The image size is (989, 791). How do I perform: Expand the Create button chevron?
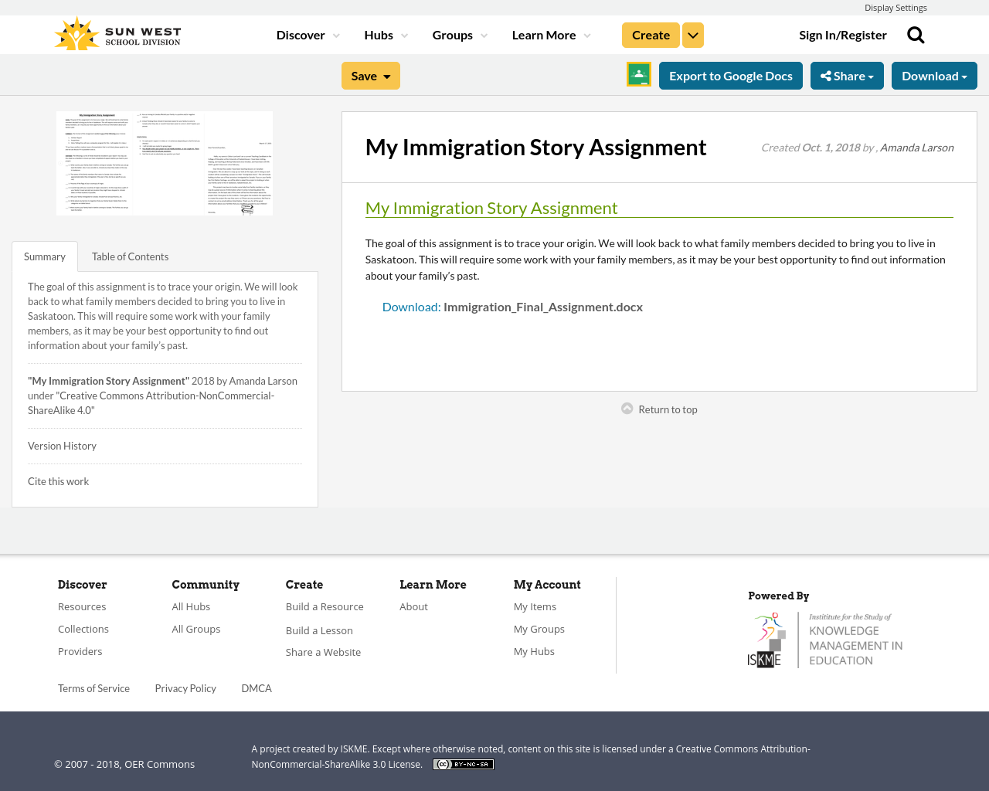[x=692, y=34]
